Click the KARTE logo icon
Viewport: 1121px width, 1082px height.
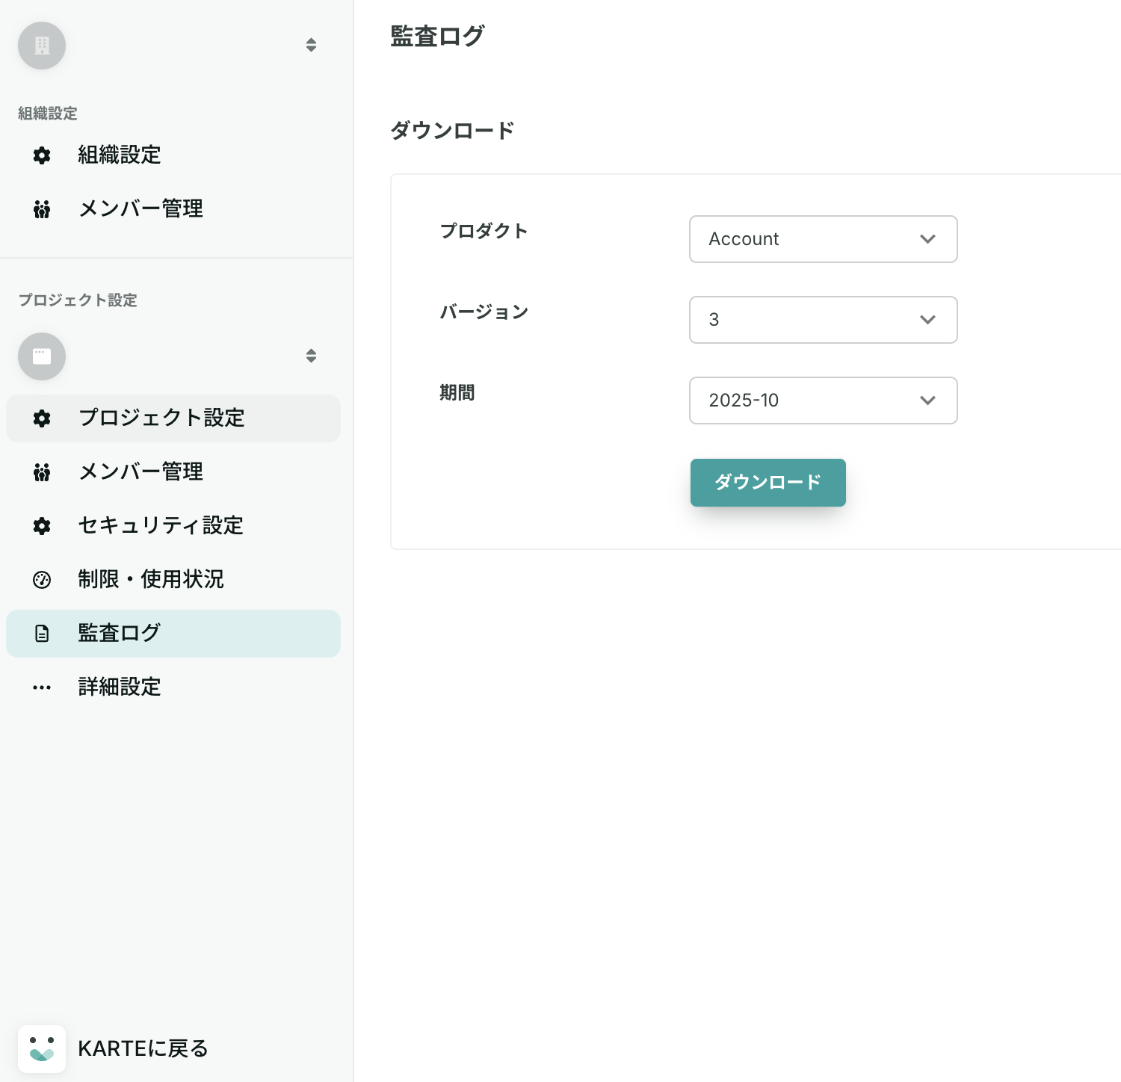pyautogui.click(x=42, y=1049)
